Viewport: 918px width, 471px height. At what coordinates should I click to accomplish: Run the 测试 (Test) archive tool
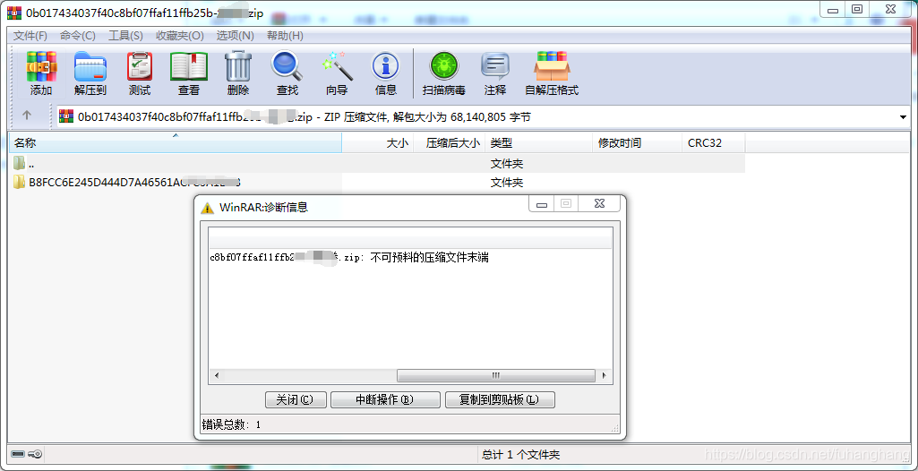pyautogui.click(x=140, y=73)
